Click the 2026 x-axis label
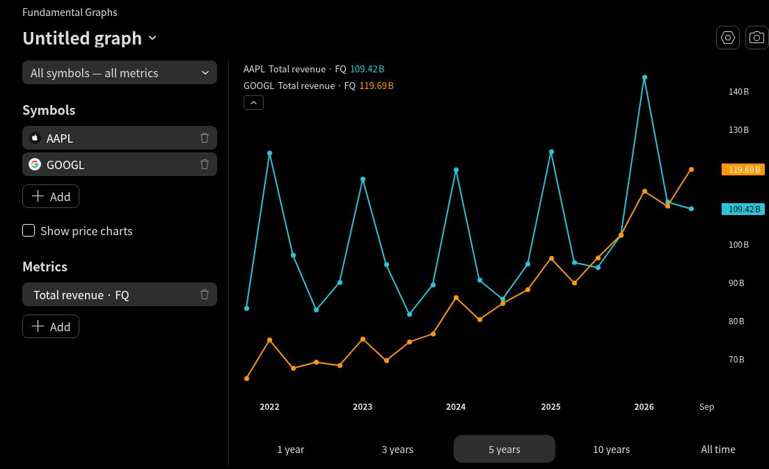769x469 pixels. [644, 406]
